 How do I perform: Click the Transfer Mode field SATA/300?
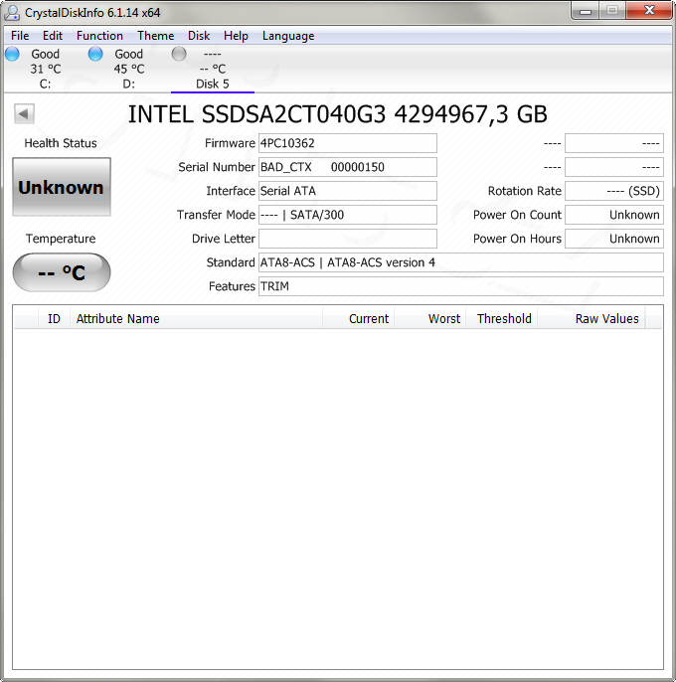(x=348, y=215)
